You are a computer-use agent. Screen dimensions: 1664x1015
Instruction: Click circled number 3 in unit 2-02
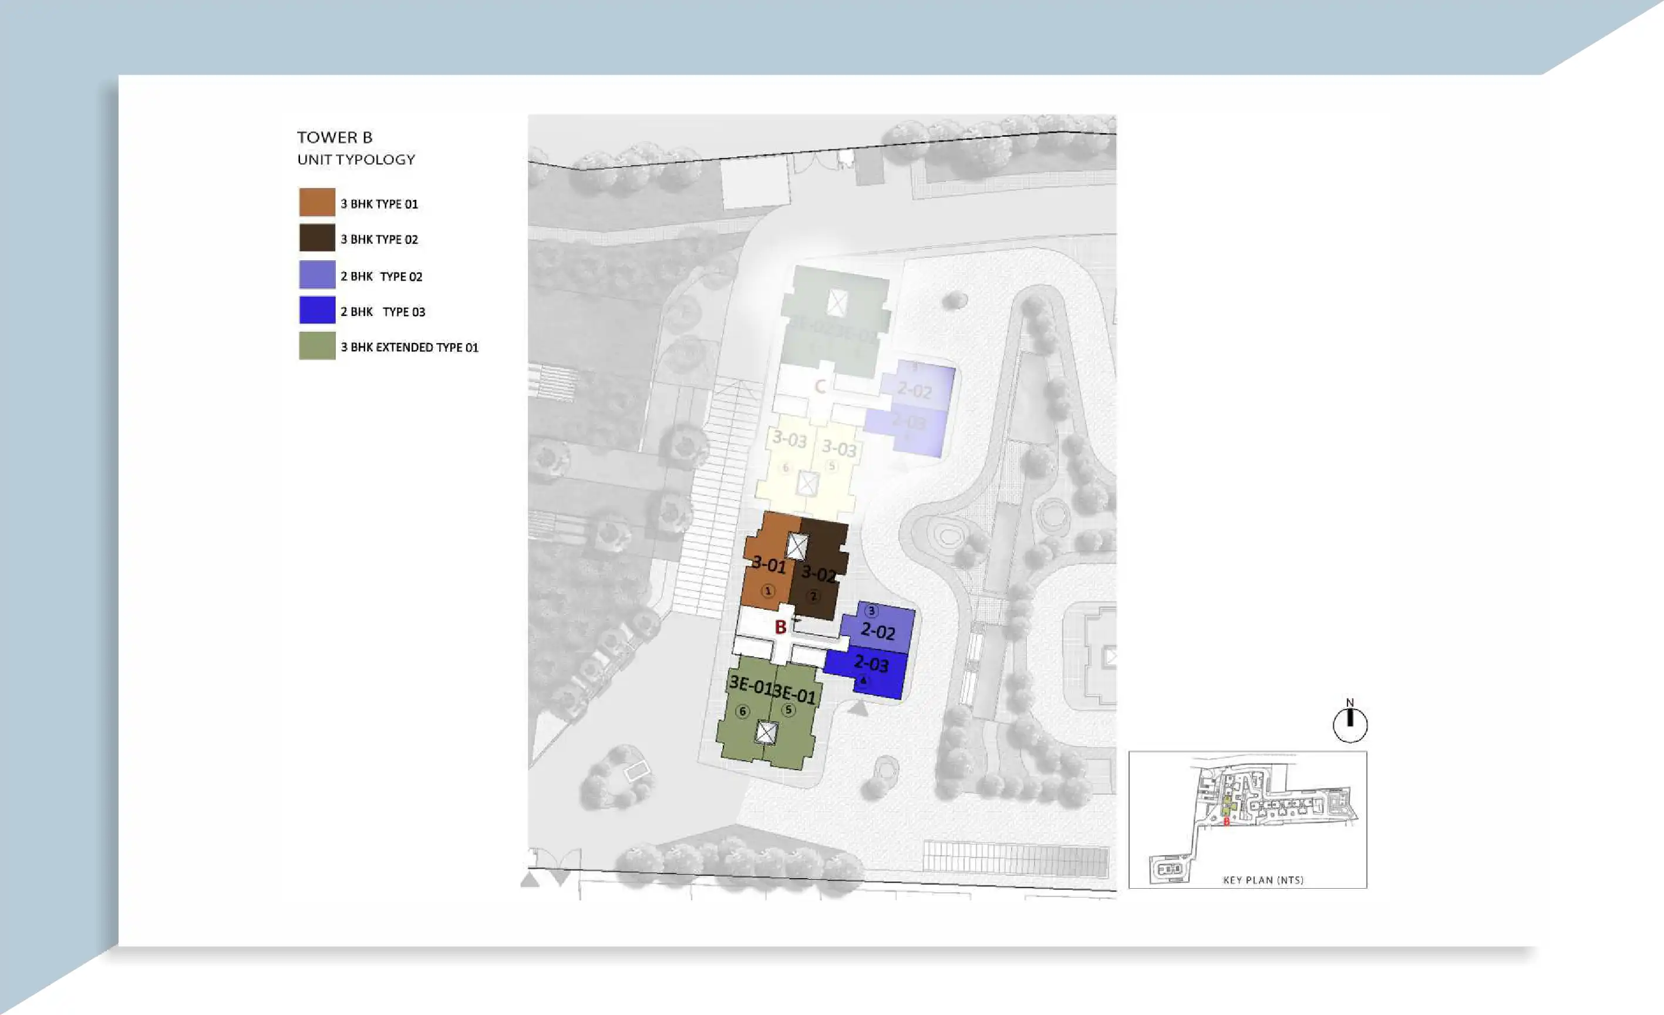click(871, 611)
